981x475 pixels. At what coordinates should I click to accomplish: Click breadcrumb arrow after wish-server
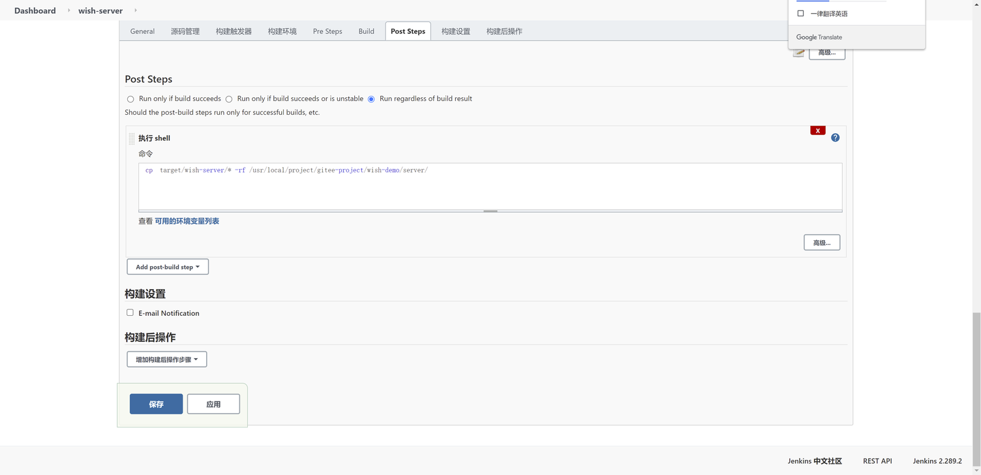(136, 10)
